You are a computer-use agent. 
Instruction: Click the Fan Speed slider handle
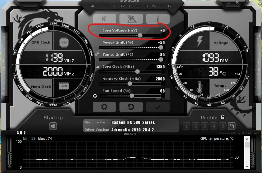pos(132,96)
